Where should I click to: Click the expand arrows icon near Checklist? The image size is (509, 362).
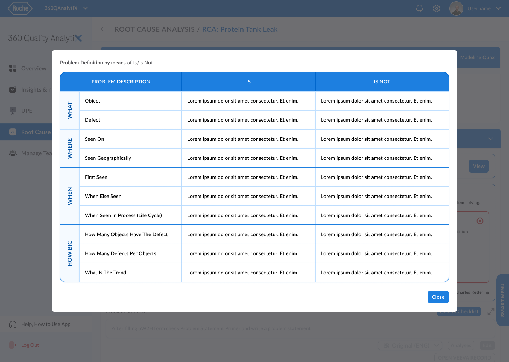click(x=491, y=311)
